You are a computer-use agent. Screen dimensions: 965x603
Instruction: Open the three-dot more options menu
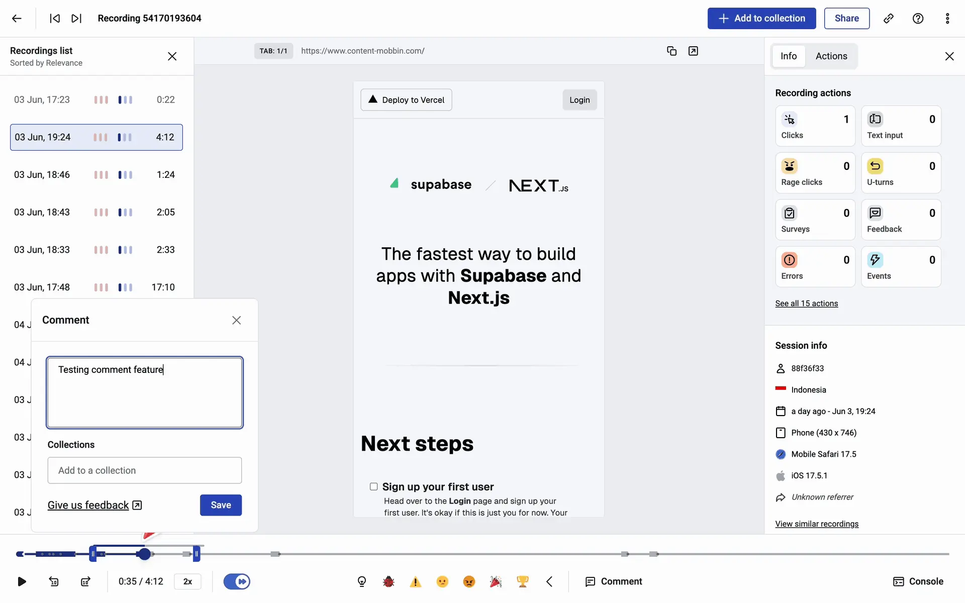point(947,19)
